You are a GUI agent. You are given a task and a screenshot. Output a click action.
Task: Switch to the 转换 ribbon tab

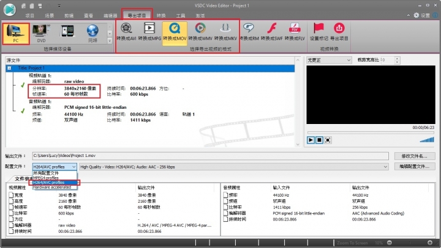(161, 15)
